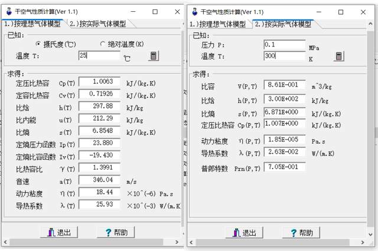The height and width of the screenshot is (251, 378).
Task: Click V(P,T) field 8.61E-001
Action: point(285,85)
